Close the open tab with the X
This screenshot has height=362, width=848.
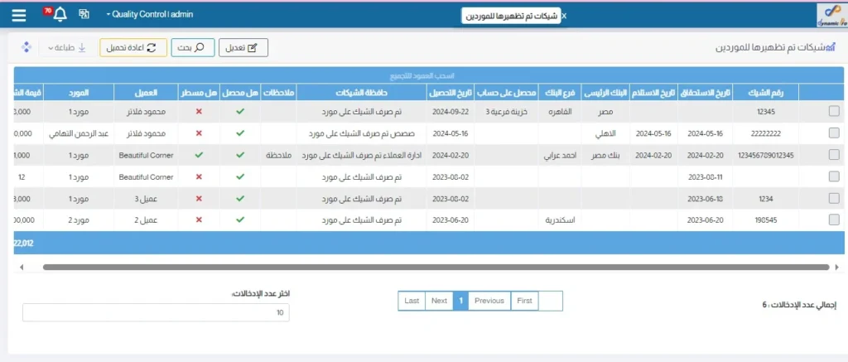(x=564, y=16)
